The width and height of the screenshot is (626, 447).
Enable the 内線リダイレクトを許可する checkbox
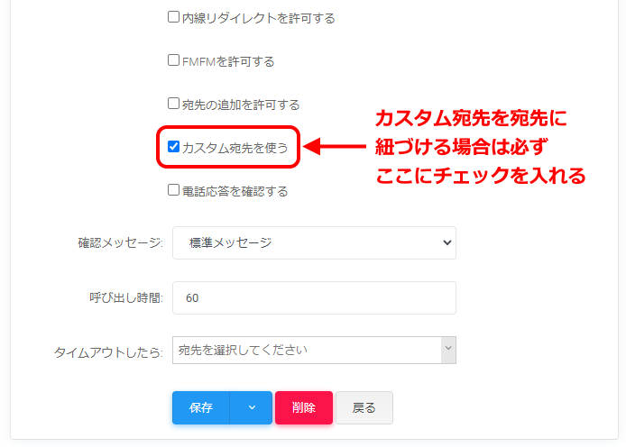point(174,17)
